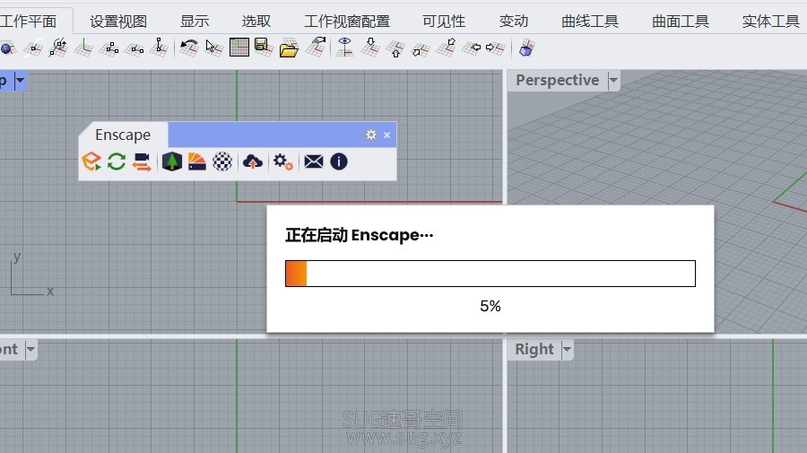This screenshot has width=807, height=453.
Task: Open Top viewport dropdown arrow
Action: [x=20, y=81]
